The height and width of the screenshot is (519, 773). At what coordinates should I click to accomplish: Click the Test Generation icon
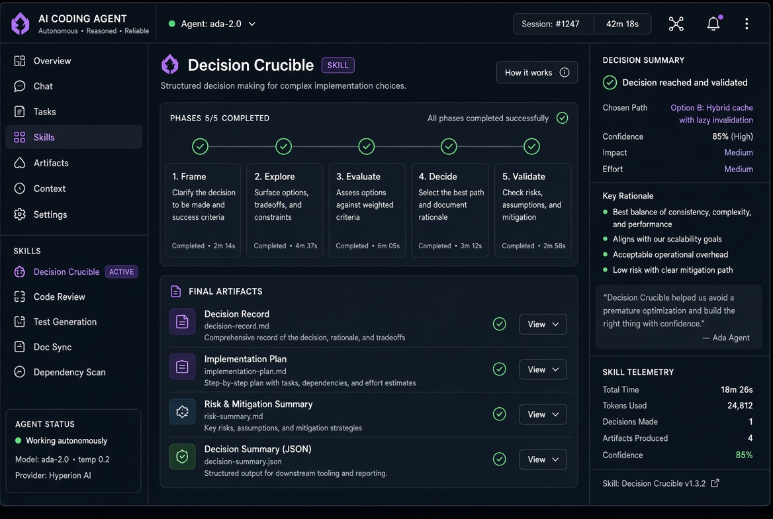pos(20,322)
